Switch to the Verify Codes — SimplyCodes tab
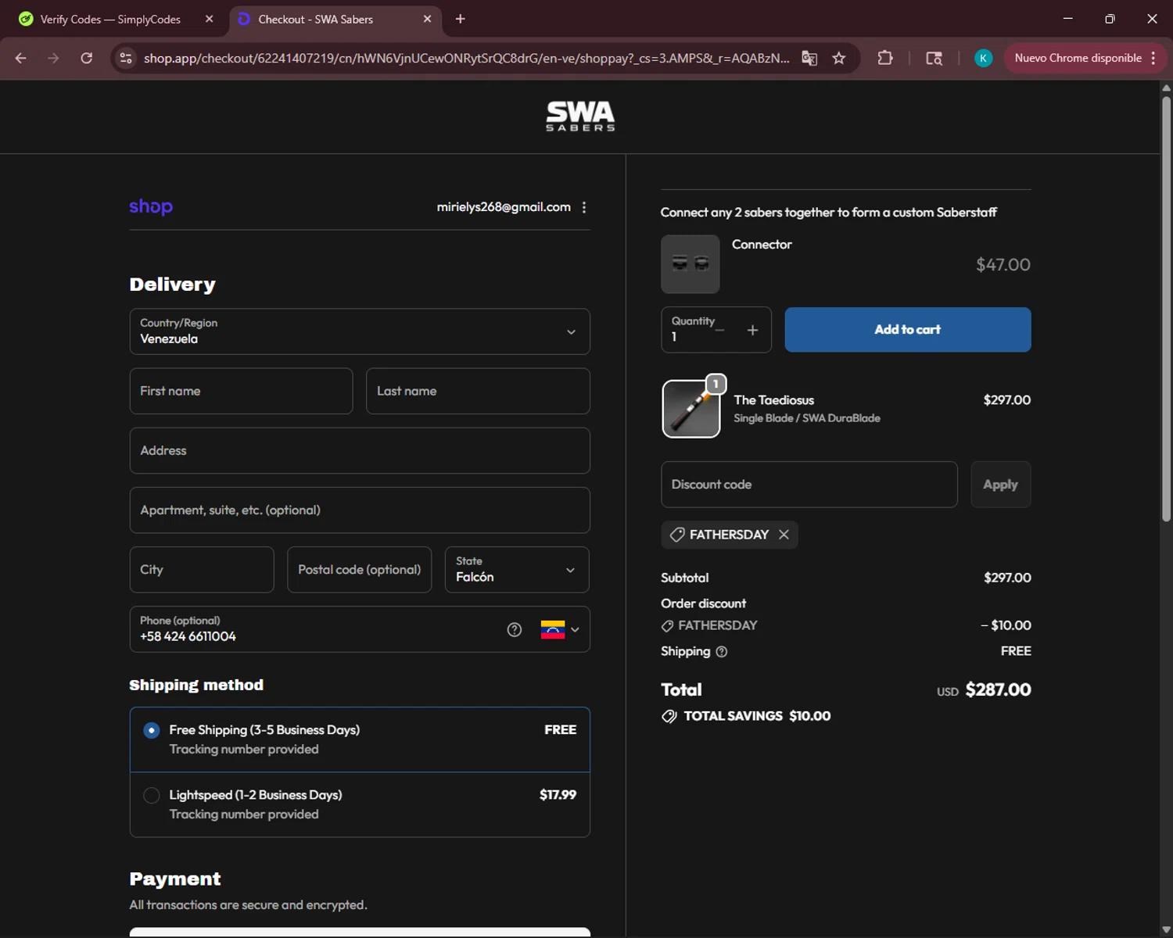The image size is (1173, 938). point(109,20)
